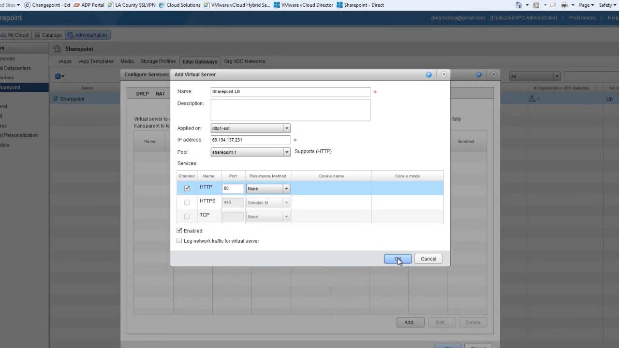
Task: Open the Home button dropdown arrow
Action: [527, 5]
